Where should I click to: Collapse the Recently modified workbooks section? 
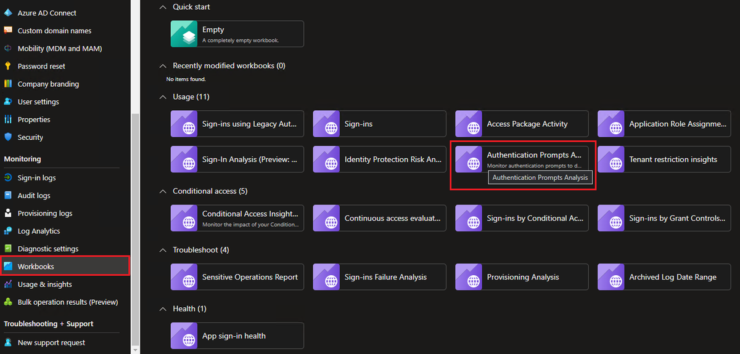pyautogui.click(x=163, y=66)
